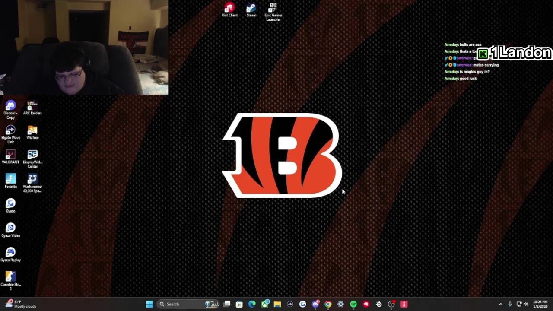Open network status in system tray
The image size is (553, 311).
coord(519,304)
